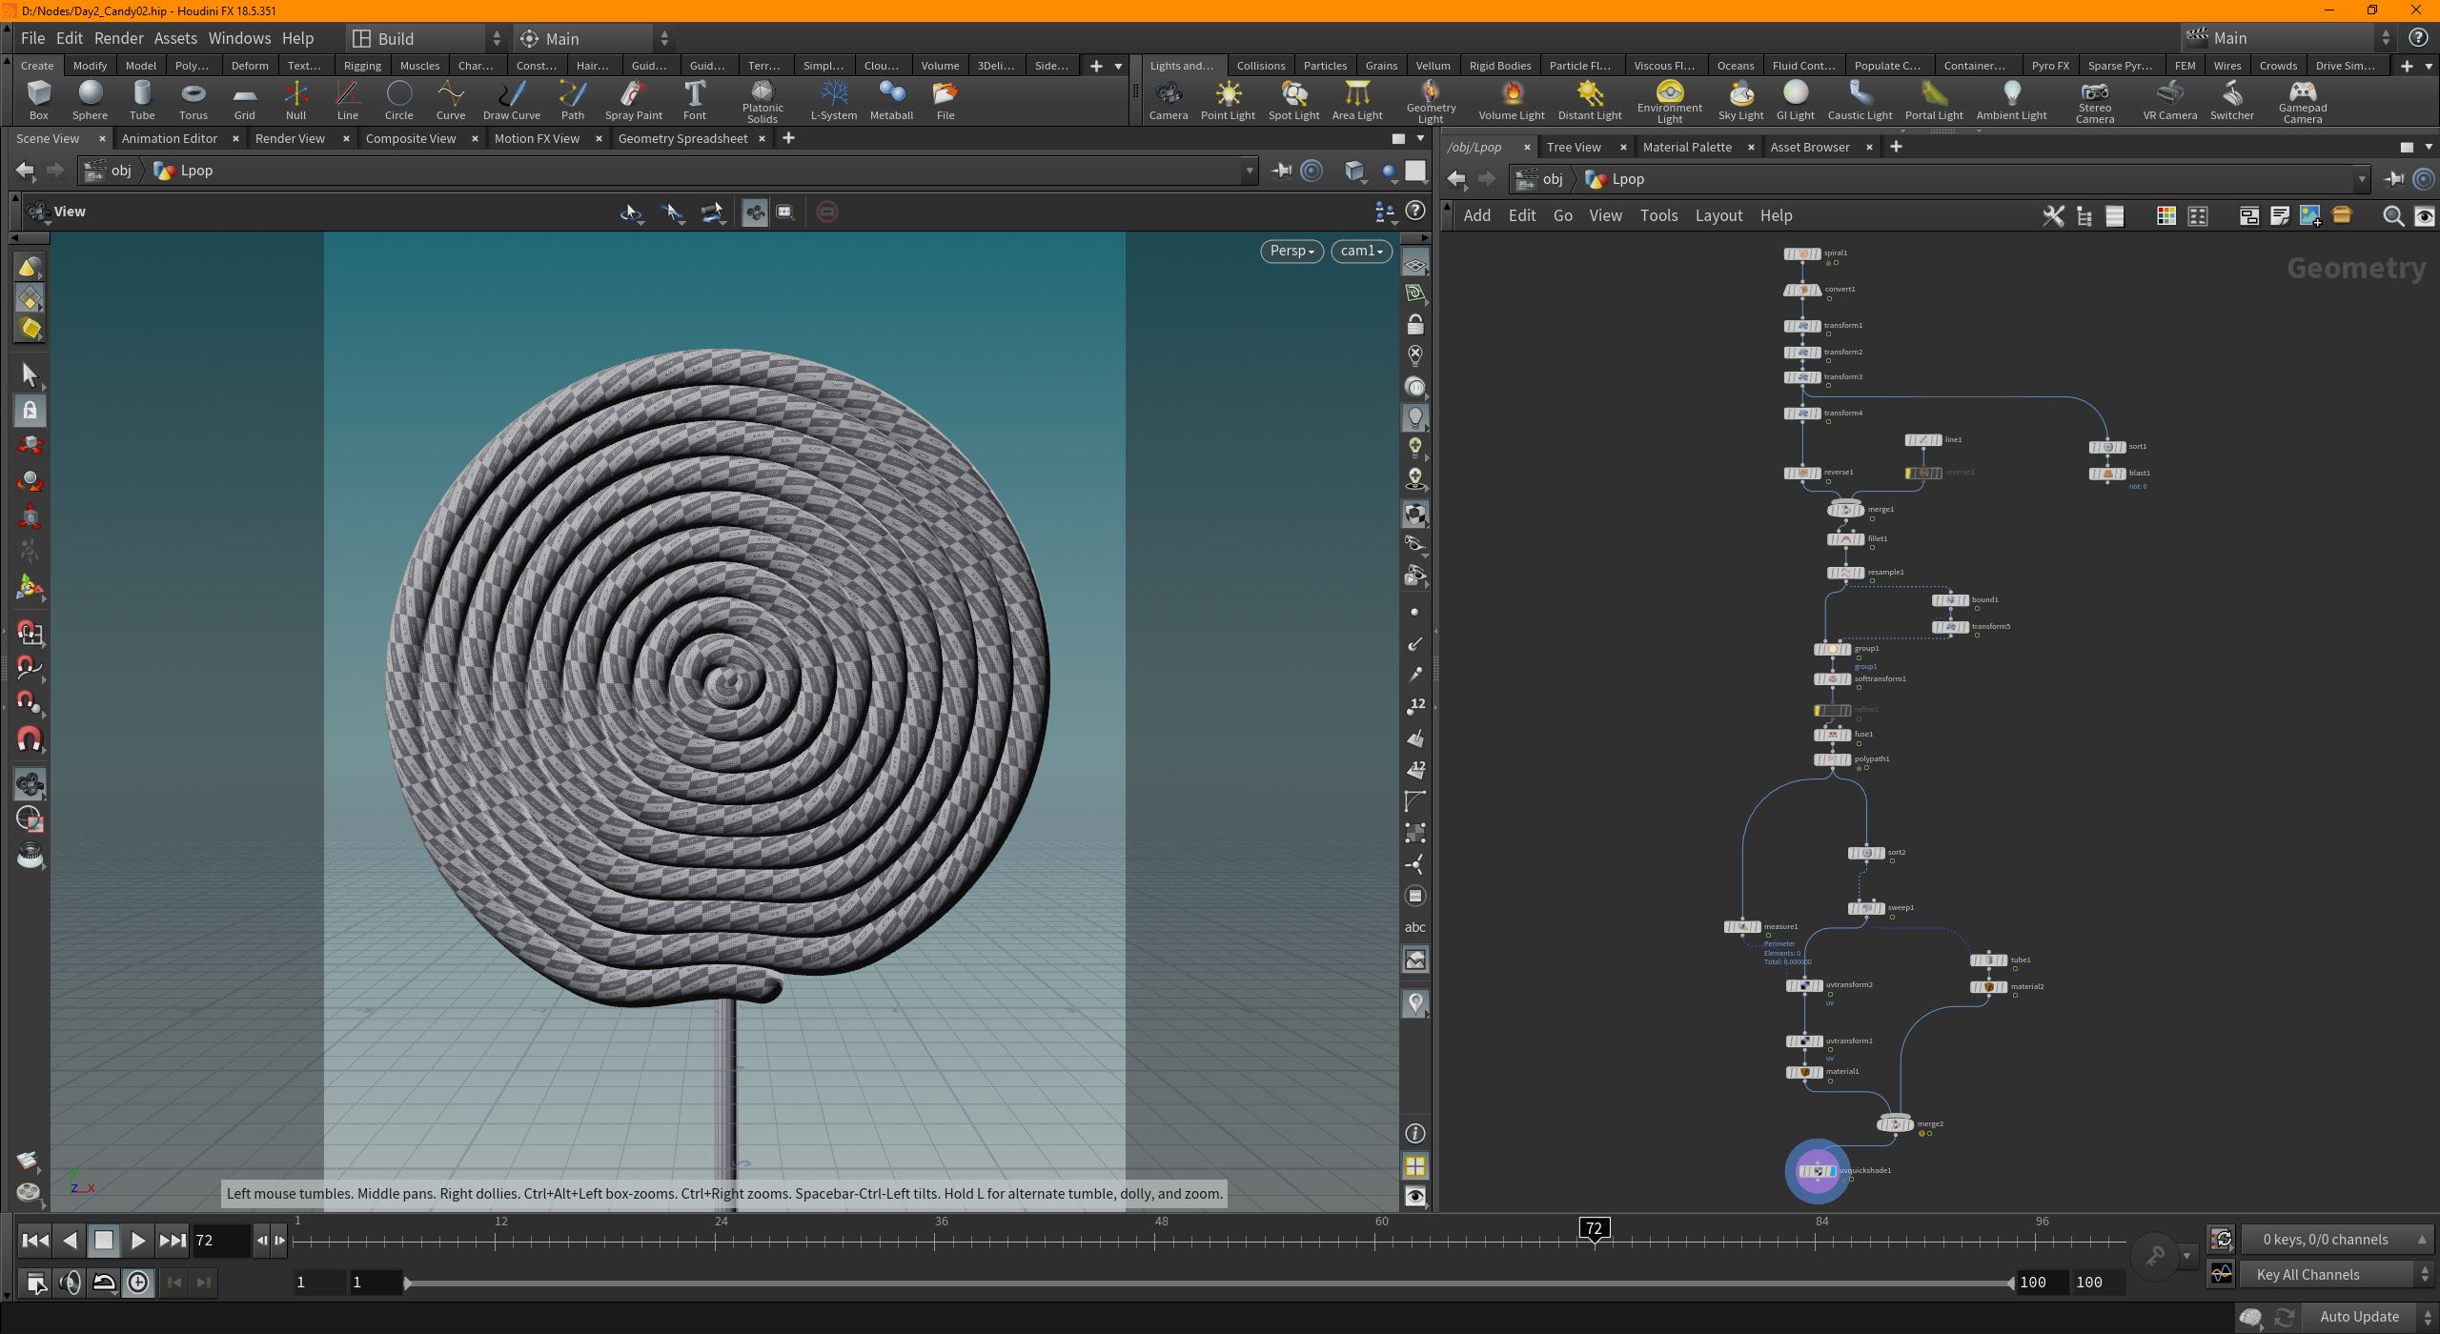Add an Environment Light from the shelf
This screenshot has height=1334, width=2440.
point(1669,100)
